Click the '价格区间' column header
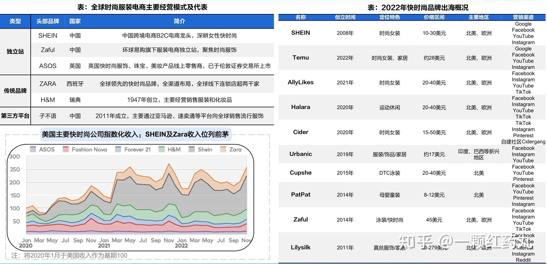This screenshot has width=547, height=264. coord(434,17)
